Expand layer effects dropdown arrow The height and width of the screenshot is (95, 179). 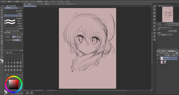tap(177, 31)
